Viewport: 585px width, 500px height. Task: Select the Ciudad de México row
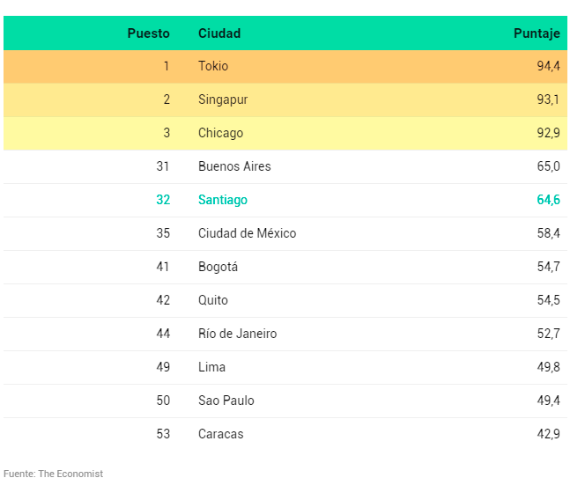pyautogui.click(x=285, y=233)
